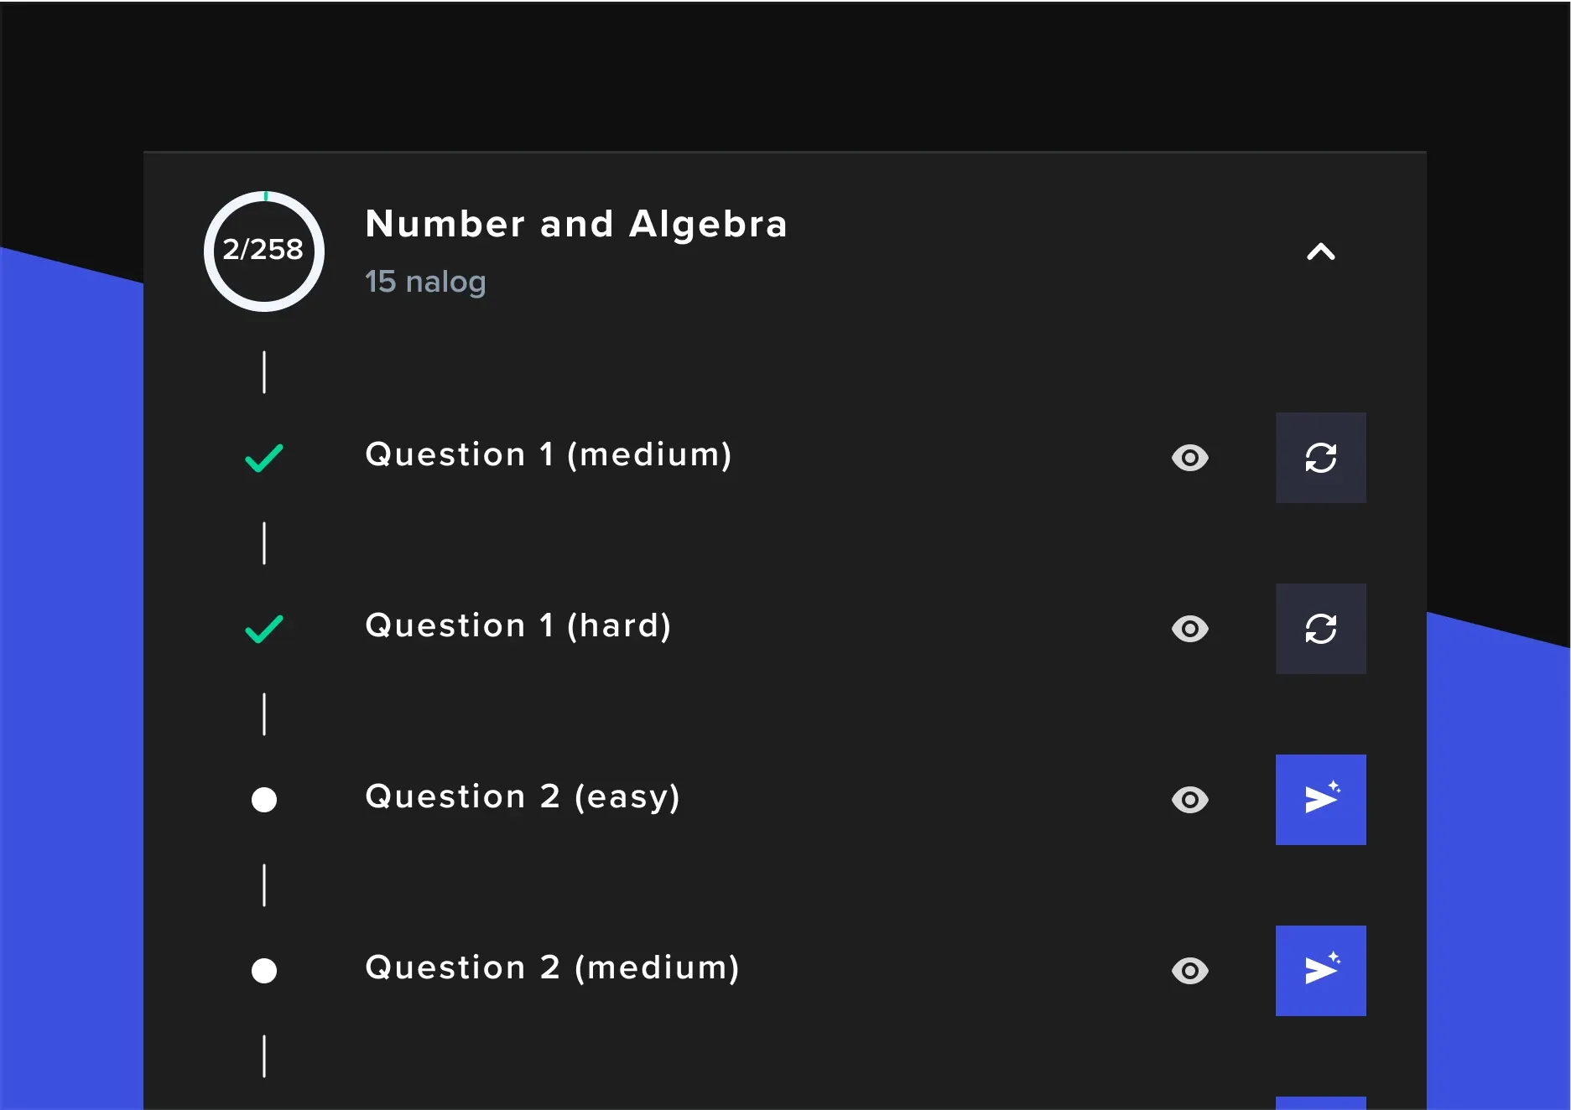Viewport: 1571px width, 1110px height.
Task: Select Question 2 (medium) label
Action: click(553, 968)
